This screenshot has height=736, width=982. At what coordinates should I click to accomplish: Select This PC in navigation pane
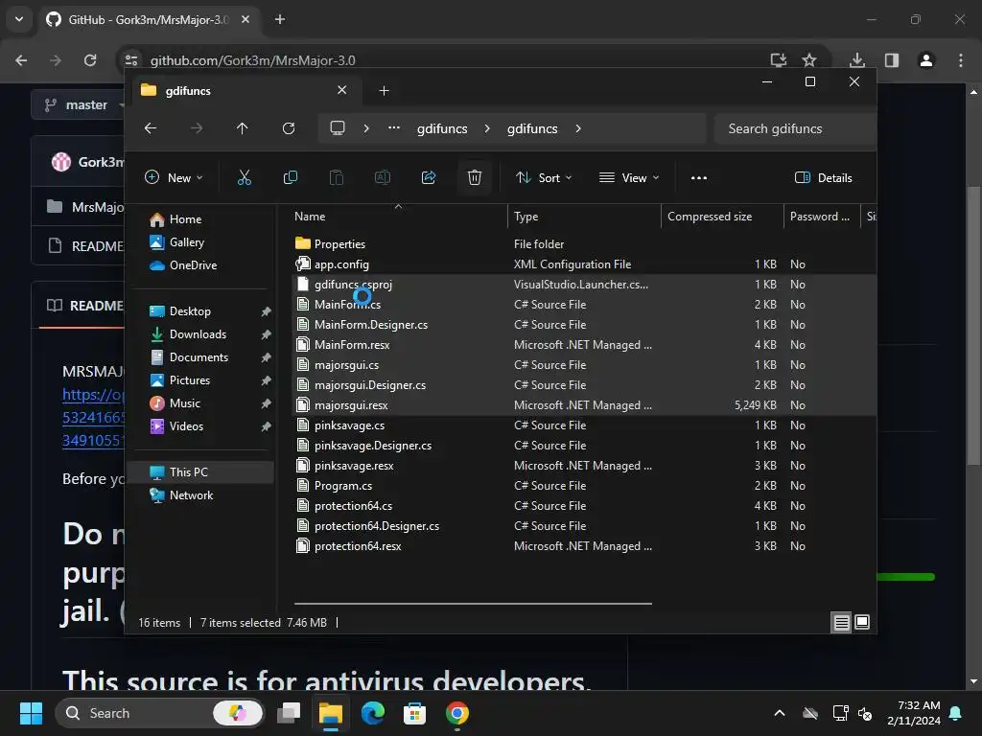tap(200, 471)
